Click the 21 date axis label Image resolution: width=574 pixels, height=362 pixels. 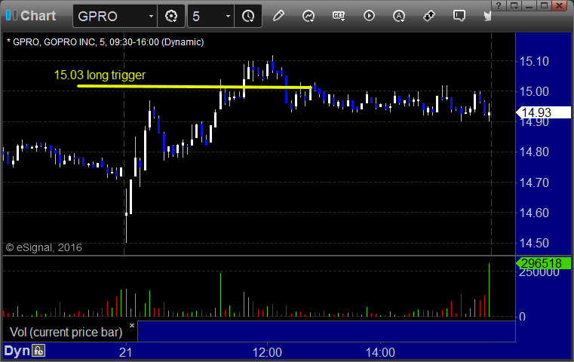point(125,352)
